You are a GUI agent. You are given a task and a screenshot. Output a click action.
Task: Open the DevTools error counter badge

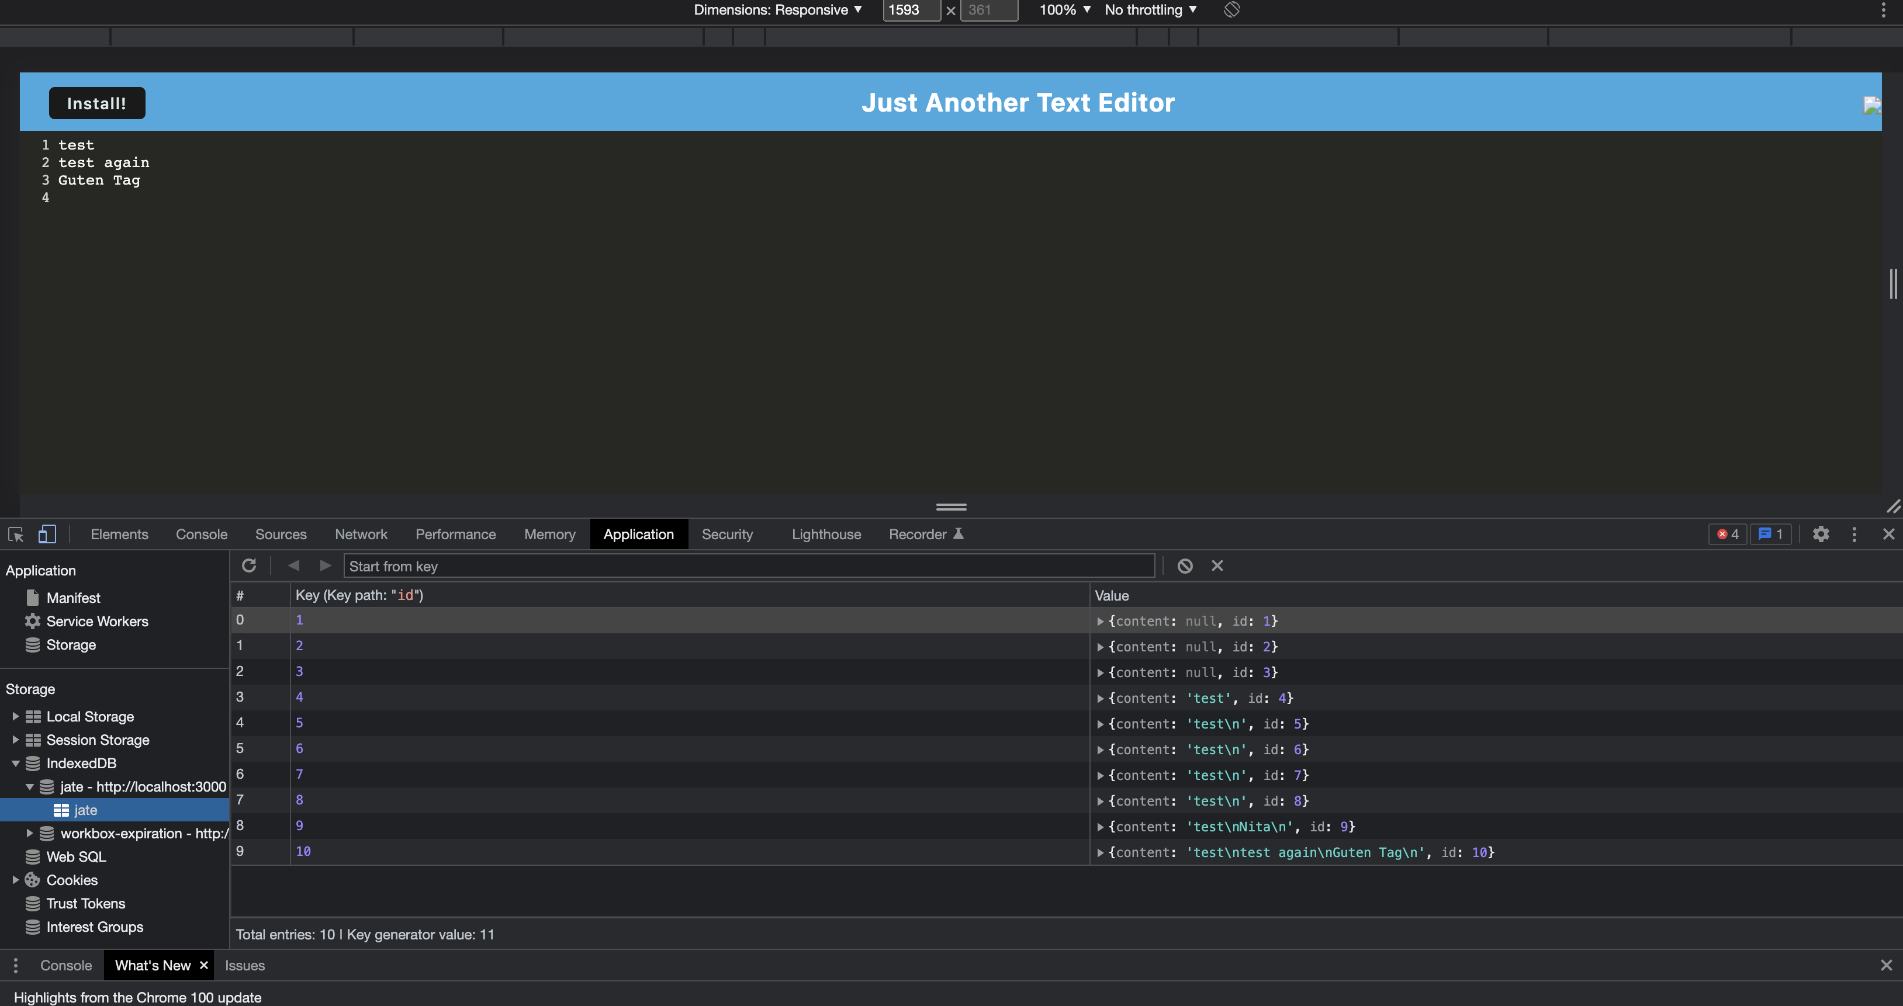pos(1727,534)
